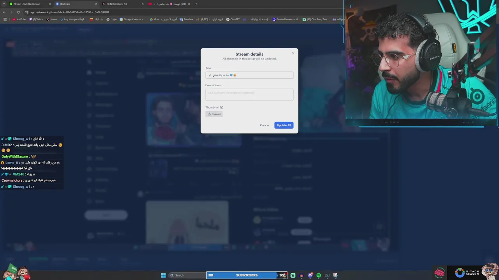Click the Lemo_6 chat message
Image resolution: width=499 pixels, height=280 pixels.
click(x=30, y=165)
